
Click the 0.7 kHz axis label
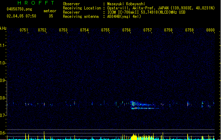click(x=3, y=115)
